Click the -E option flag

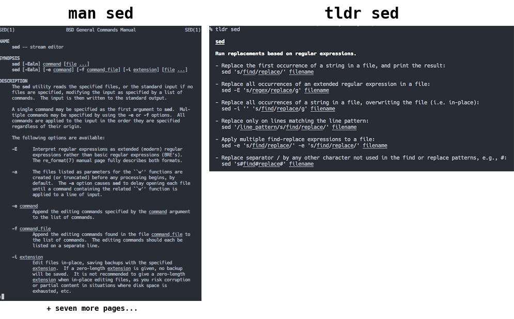click(x=14, y=149)
